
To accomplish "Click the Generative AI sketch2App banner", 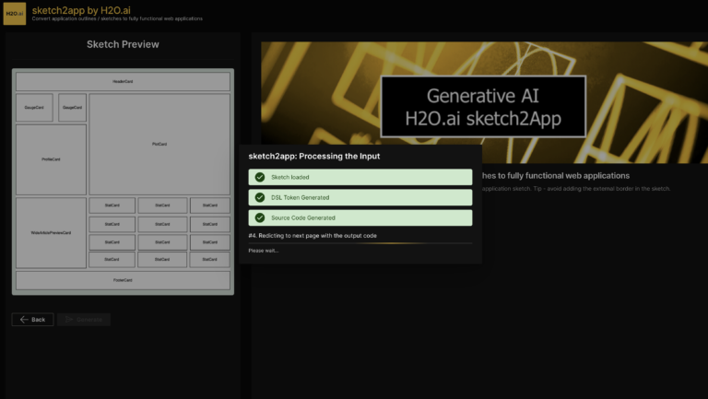I will coord(485,102).
